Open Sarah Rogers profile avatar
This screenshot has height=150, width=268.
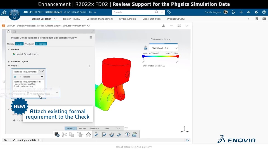[226, 12]
